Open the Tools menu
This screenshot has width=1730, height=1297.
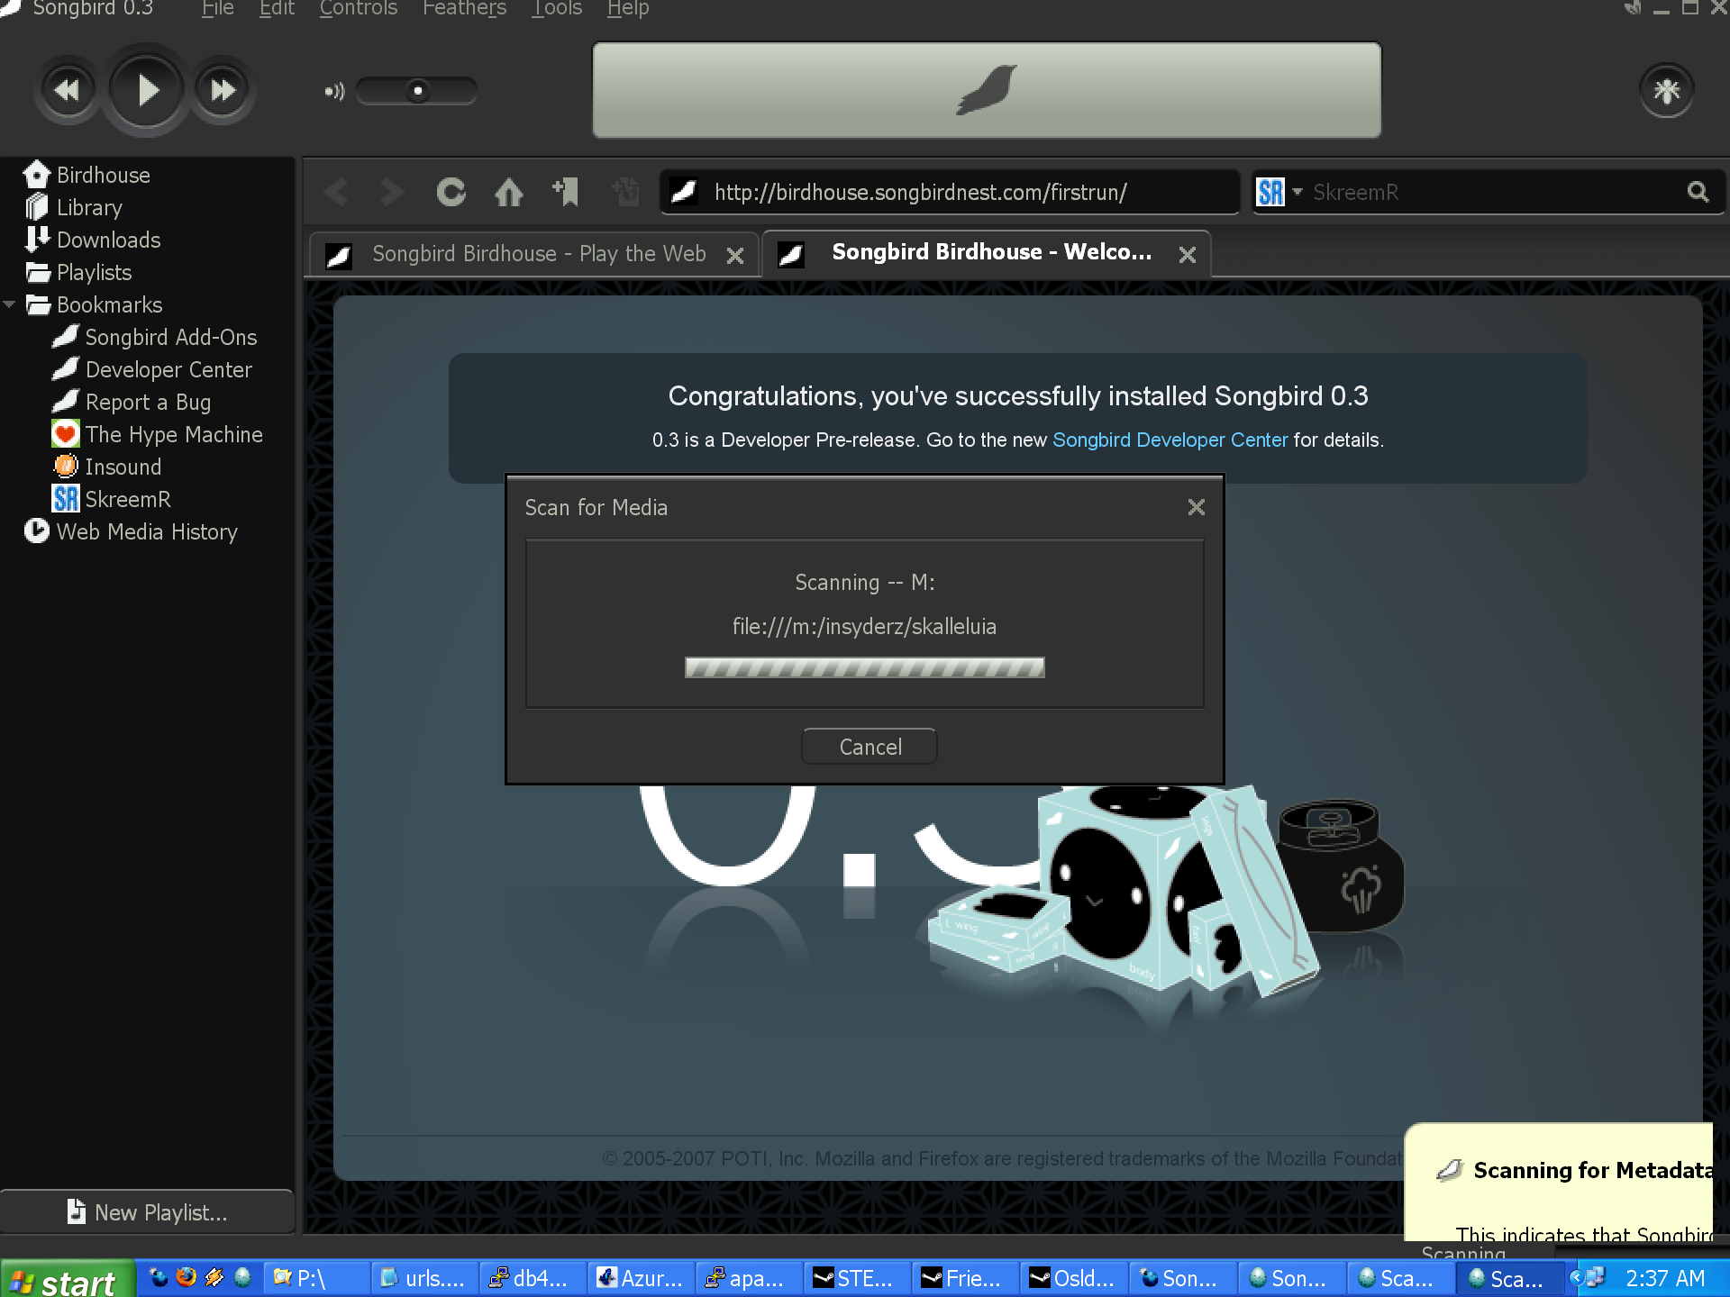[x=557, y=9]
